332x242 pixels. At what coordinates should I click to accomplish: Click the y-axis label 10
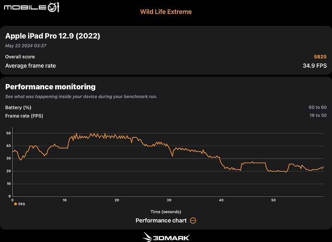[8, 184]
